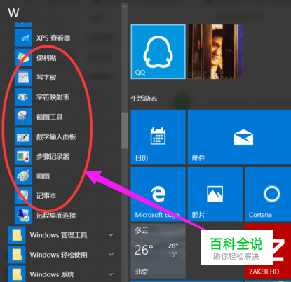Select the 截图工具 label
This screenshot has height=282, width=291.
point(50,117)
